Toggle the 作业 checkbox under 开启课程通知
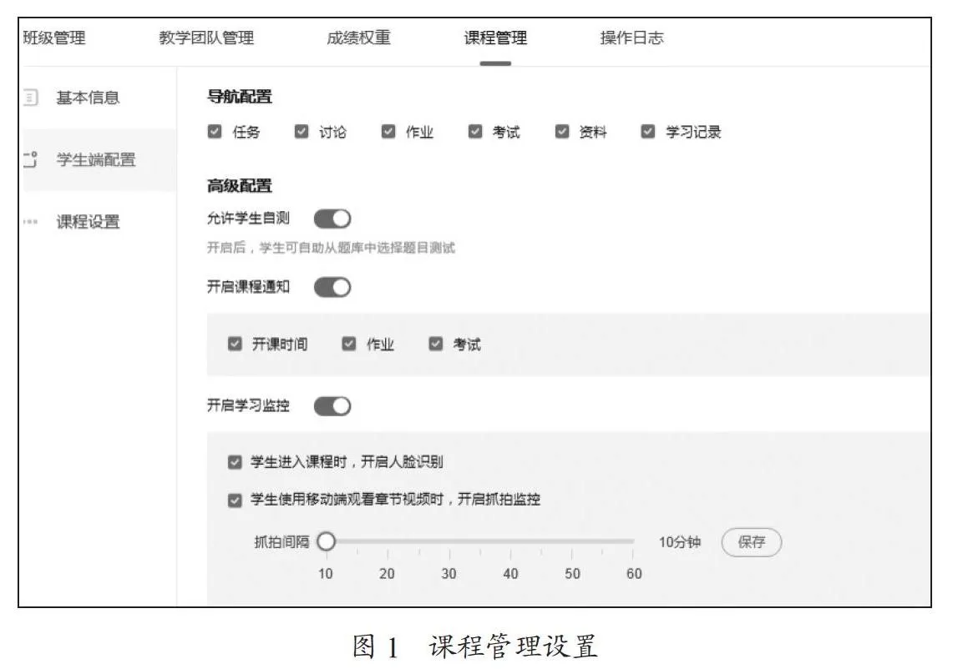953x669 pixels. 349,344
